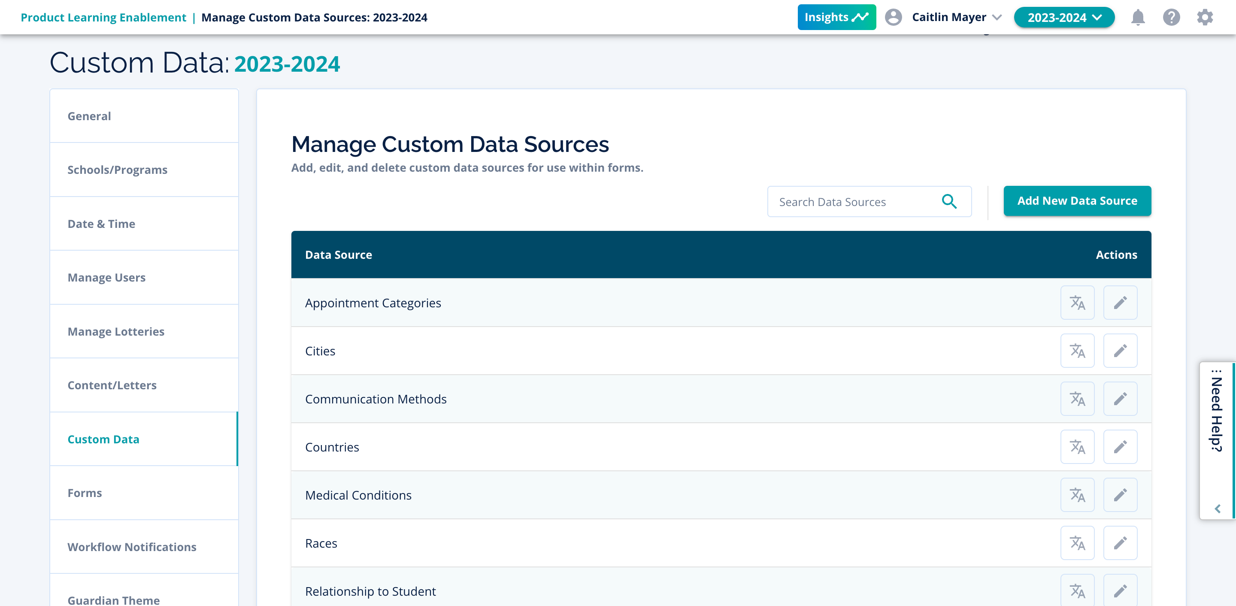Viewport: 1236px width, 606px height.
Task: Go to Workflow Notifications section
Action: point(131,546)
